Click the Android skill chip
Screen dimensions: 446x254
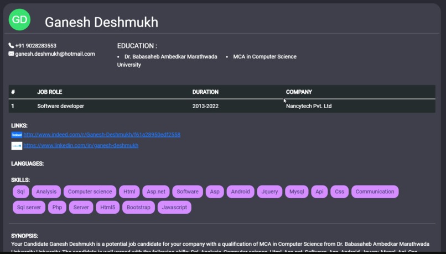[240, 192]
